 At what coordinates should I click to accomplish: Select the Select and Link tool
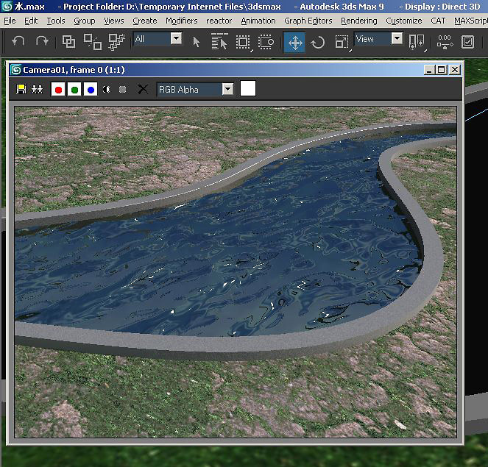(x=68, y=42)
